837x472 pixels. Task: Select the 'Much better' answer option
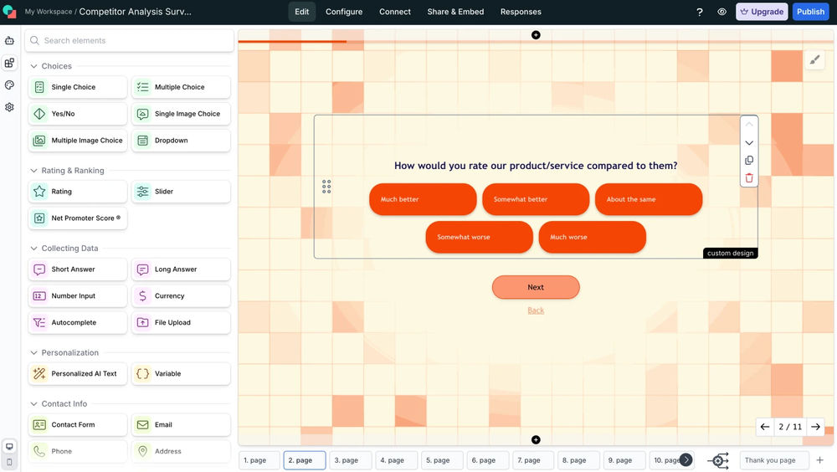tap(423, 199)
